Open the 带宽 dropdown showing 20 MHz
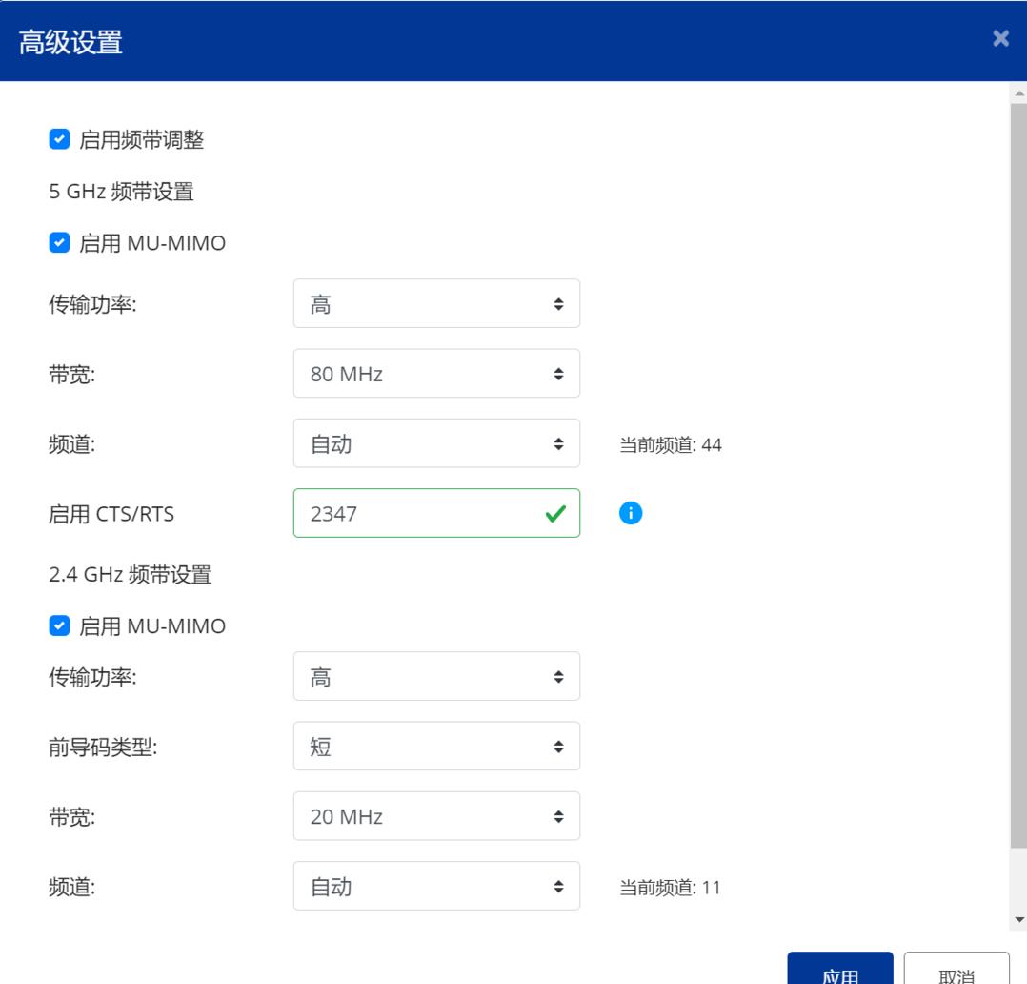1027x984 pixels. pyautogui.click(x=436, y=816)
